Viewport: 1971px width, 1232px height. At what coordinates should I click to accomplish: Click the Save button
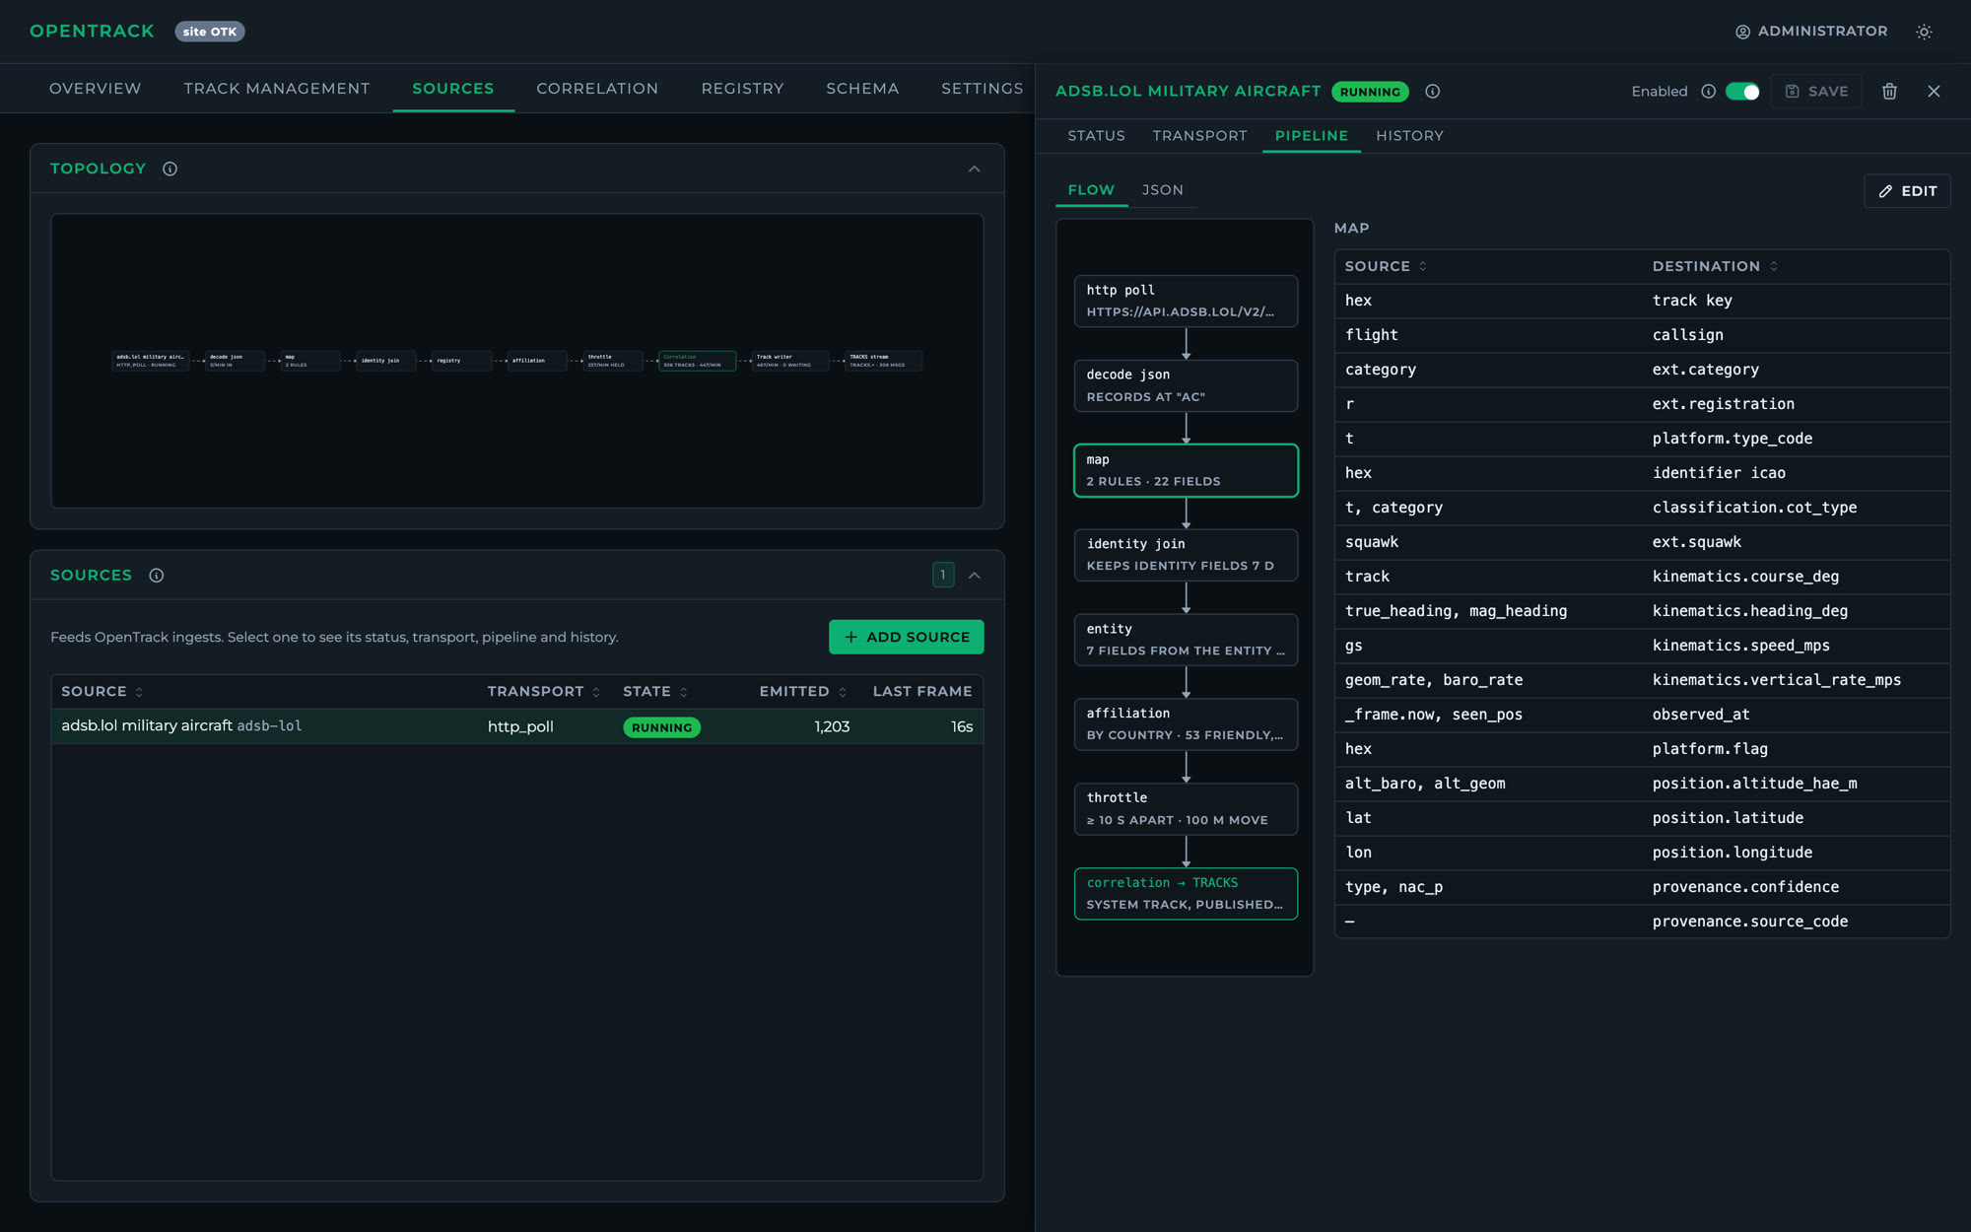coord(1816,92)
